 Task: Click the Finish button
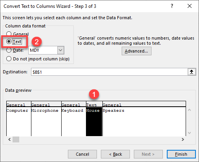181,154
